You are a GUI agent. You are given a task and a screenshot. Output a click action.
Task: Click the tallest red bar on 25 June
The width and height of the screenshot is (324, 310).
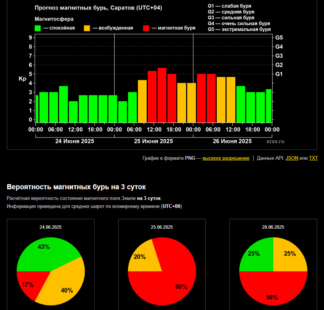click(x=162, y=95)
